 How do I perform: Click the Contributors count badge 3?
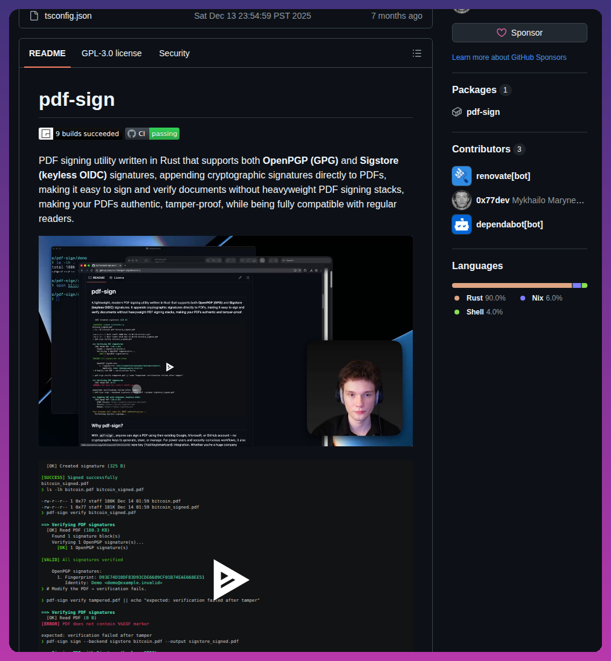[x=519, y=149]
